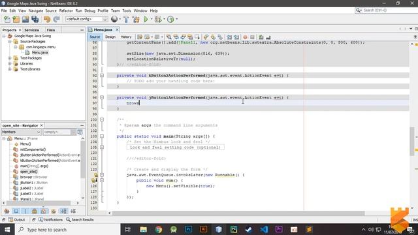The image size is (418, 235).
Task: Toggle Show Static Members filter in Navigator
Action: click(25, 211)
